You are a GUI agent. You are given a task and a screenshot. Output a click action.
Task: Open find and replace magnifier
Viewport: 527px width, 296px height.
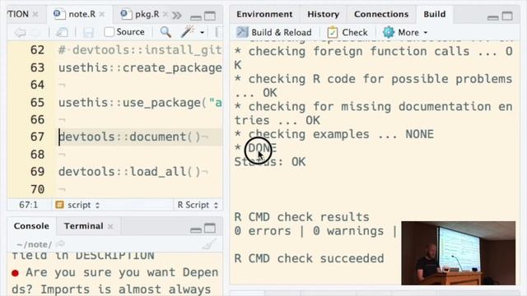click(166, 32)
